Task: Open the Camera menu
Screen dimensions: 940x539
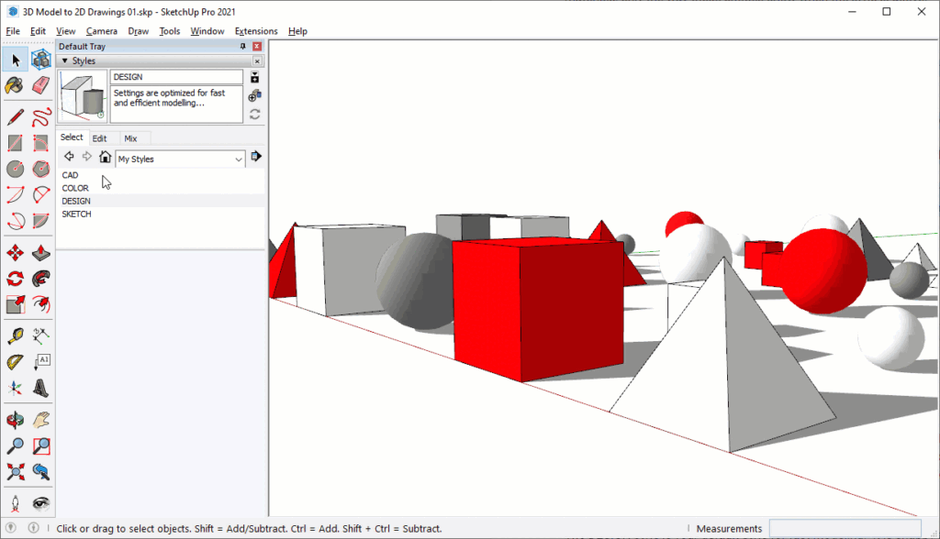Action: [x=101, y=30]
